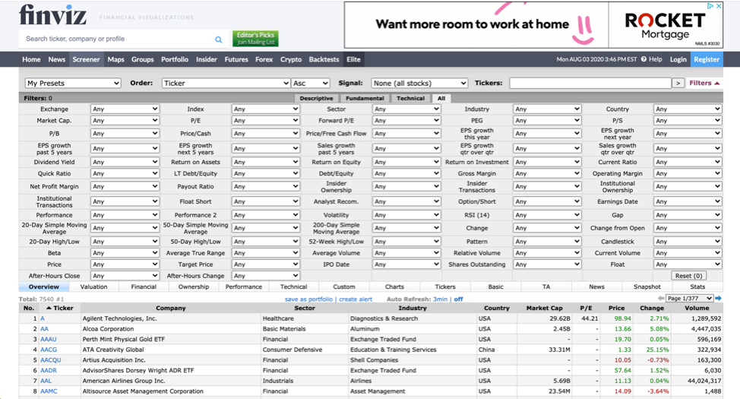Screen dimensions: 740x399
Task: Set auto refresh to 3min
Action: pyautogui.click(x=440, y=299)
